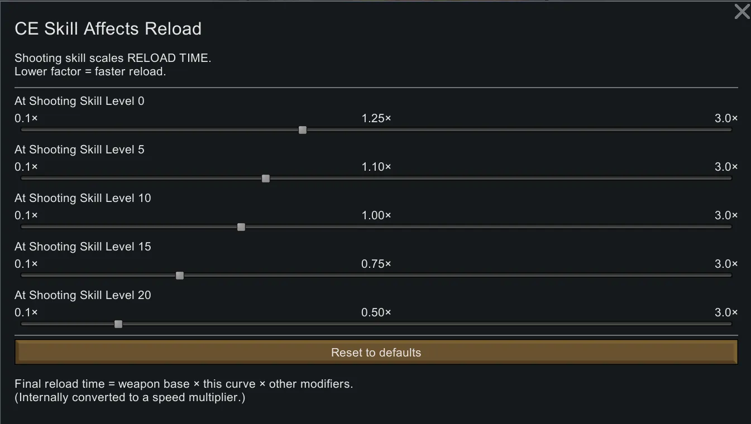Click the 3.0× maximum label for Level 0
This screenshot has height=424, width=751.
(x=726, y=118)
